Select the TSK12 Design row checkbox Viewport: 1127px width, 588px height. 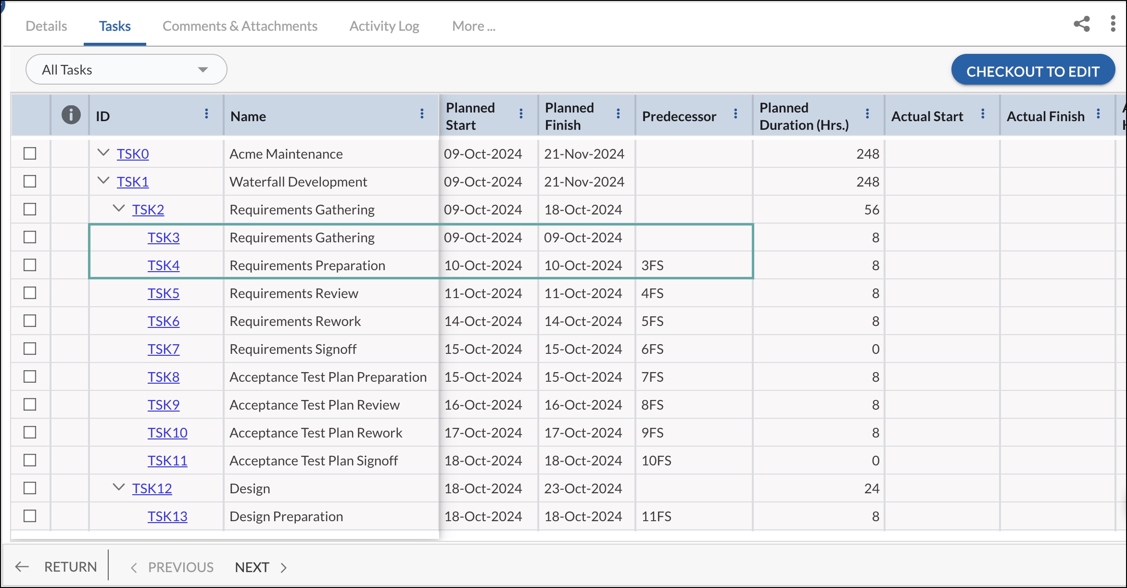point(30,488)
